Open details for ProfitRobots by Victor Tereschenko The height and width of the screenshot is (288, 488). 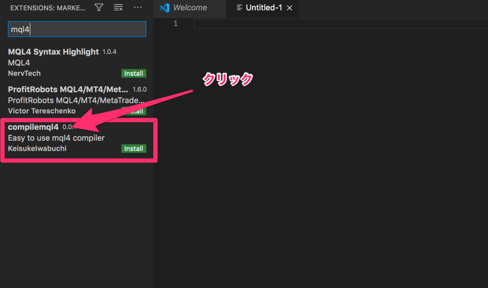click(68, 89)
